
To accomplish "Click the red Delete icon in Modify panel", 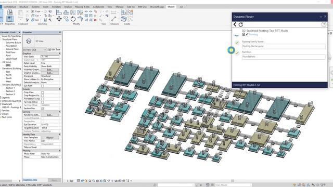I will pos(95,20).
